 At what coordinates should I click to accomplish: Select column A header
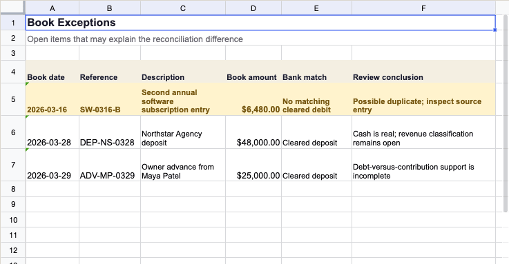click(x=52, y=8)
